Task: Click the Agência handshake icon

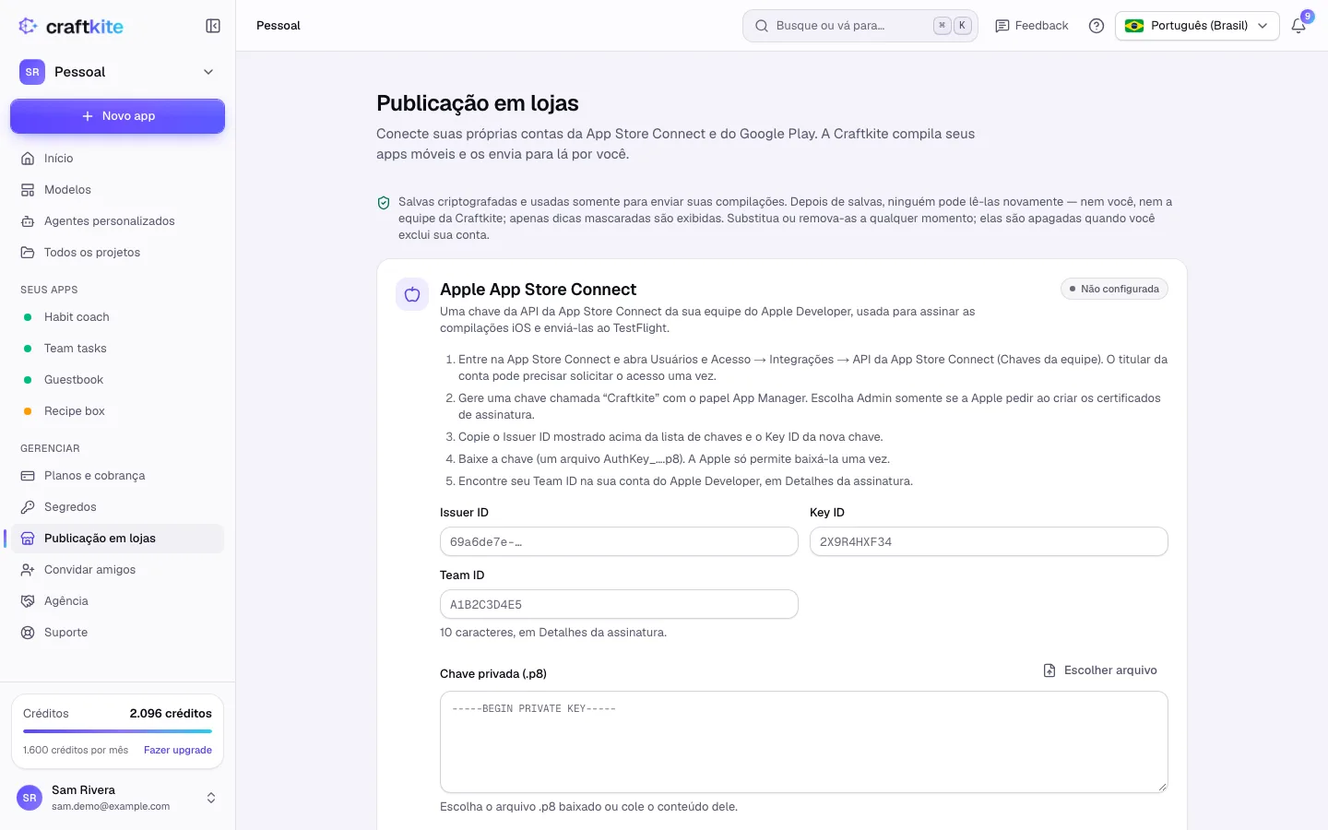Action: coord(28,601)
